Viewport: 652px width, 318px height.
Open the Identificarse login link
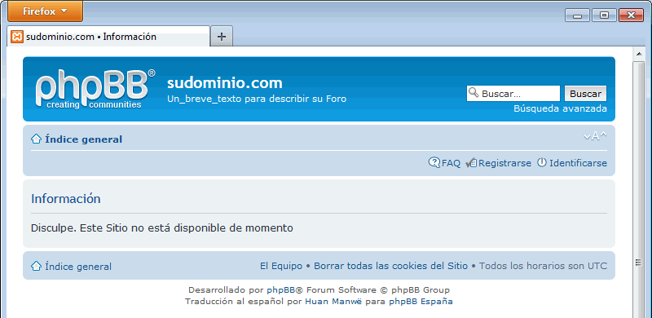pyautogui.click(x=578, y=163)
